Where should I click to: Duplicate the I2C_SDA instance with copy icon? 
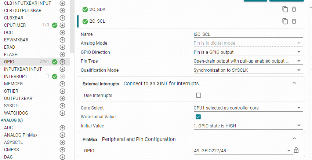click(x=285, y=9)
